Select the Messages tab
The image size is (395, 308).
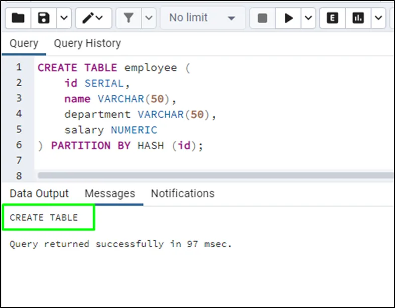[x=110, y=193]
